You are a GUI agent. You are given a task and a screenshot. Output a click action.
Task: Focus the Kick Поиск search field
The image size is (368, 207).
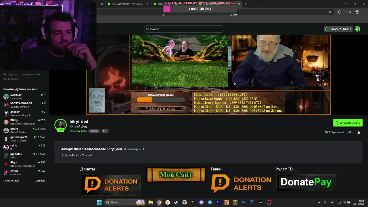(184, 29)
